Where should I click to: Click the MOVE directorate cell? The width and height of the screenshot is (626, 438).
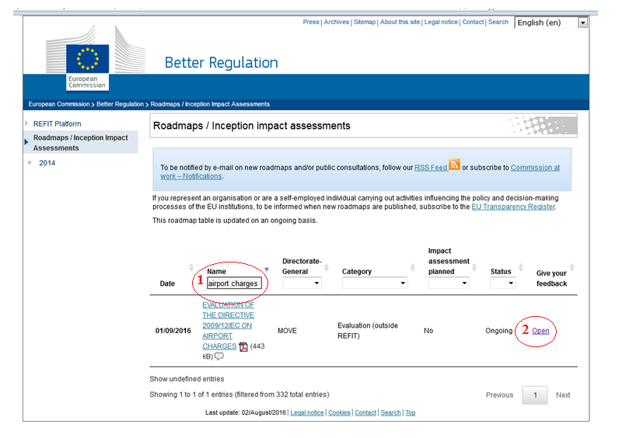287,331
